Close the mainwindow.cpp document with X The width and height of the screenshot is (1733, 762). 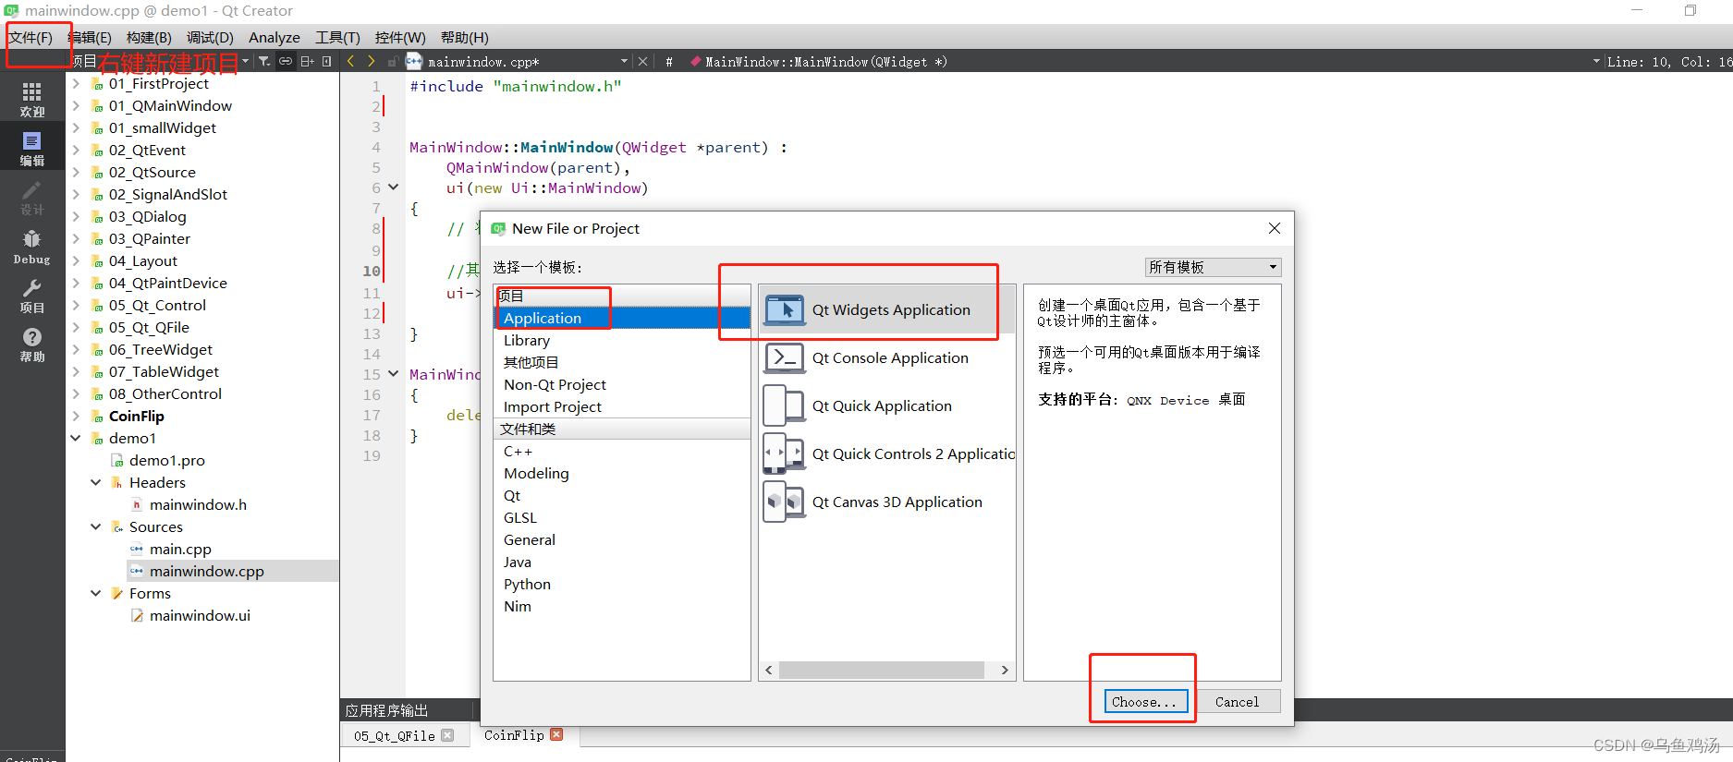(643, 62)
